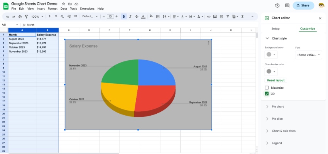Click the Insert chart icon
The height and width of the screenshot is (154, 328).
point(221,17)
